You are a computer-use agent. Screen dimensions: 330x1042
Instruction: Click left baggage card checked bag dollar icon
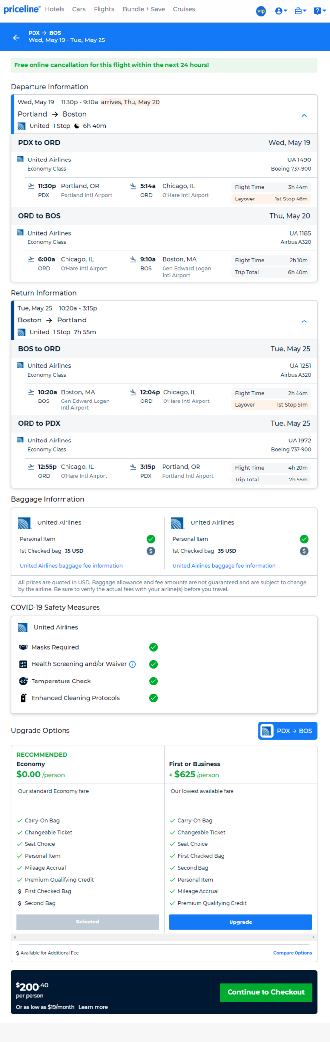pos(151,551)
